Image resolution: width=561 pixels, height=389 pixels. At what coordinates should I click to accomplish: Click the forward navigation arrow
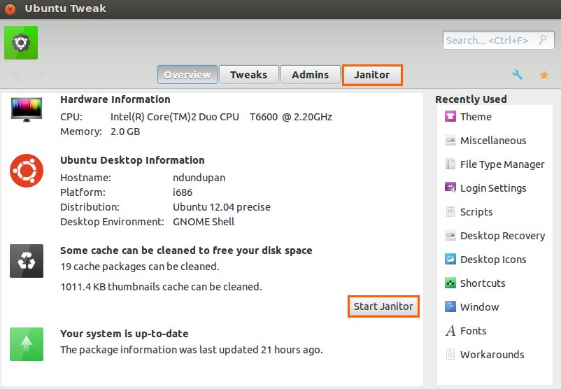(41, 75)
